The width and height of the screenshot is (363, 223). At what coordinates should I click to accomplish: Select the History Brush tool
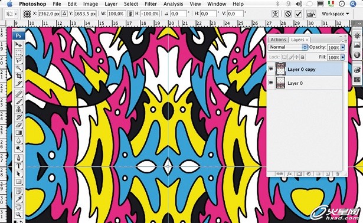click(18, 117)
